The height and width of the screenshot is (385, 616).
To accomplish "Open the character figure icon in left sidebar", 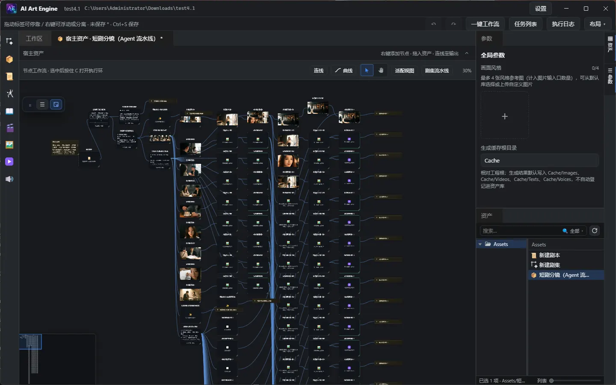I will pyautogui.click(x=9, y=94).
